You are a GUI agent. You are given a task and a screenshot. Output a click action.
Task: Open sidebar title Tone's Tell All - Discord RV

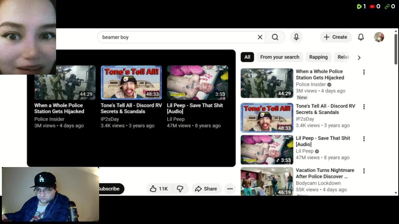tap(325, 109)
